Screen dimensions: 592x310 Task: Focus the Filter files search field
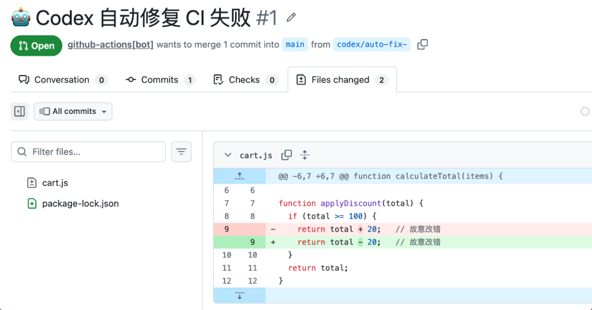[89, 152]
